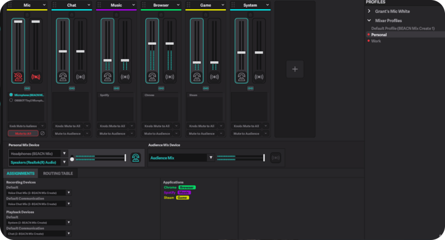445x240 pixels.
Task: Mute Chat channel personal mix headphone icon
Action: click(63, 76)
